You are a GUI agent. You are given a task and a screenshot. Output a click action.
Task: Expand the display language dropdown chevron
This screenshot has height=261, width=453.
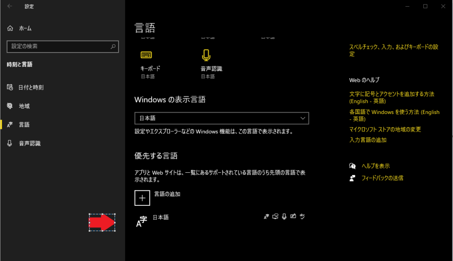tap(303, 118)
